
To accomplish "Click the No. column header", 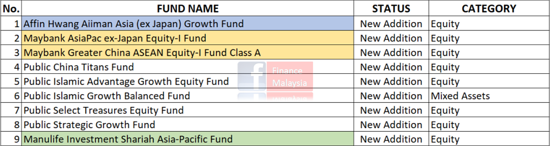I will [x=11, y=8].
